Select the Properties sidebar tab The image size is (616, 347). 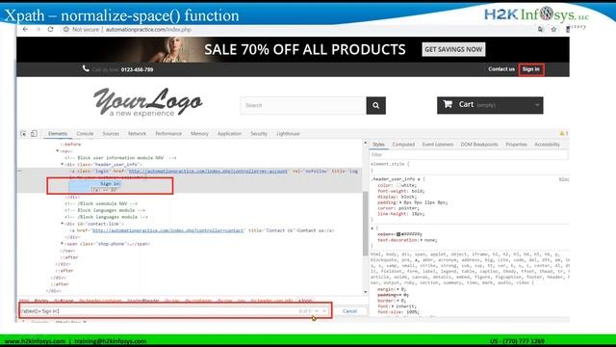click(x=516, y=145)
